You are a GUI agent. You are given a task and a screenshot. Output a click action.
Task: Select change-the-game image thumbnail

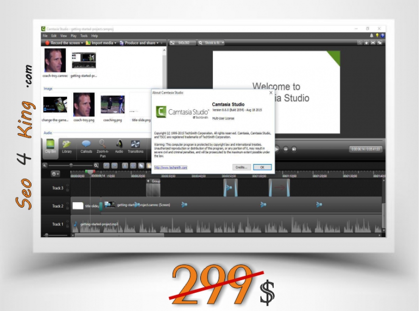[x=55, y=105]
